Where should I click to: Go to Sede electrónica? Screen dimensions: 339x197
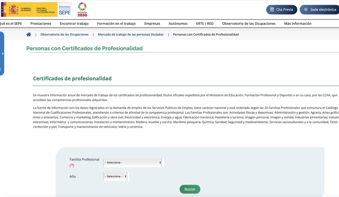[322, 9]
